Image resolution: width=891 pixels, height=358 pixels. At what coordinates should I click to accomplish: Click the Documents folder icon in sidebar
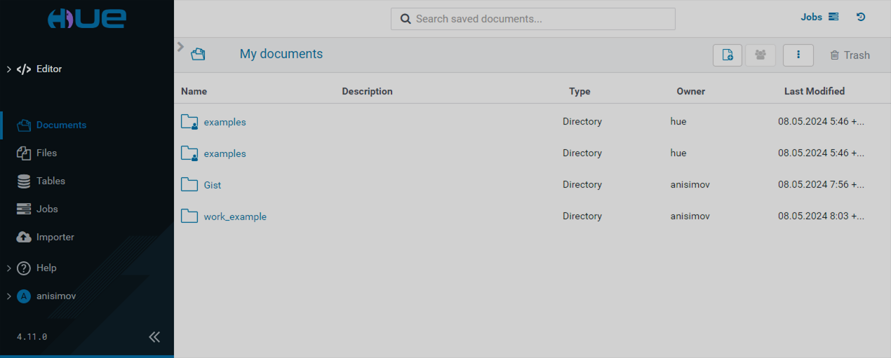pos(24,125)
